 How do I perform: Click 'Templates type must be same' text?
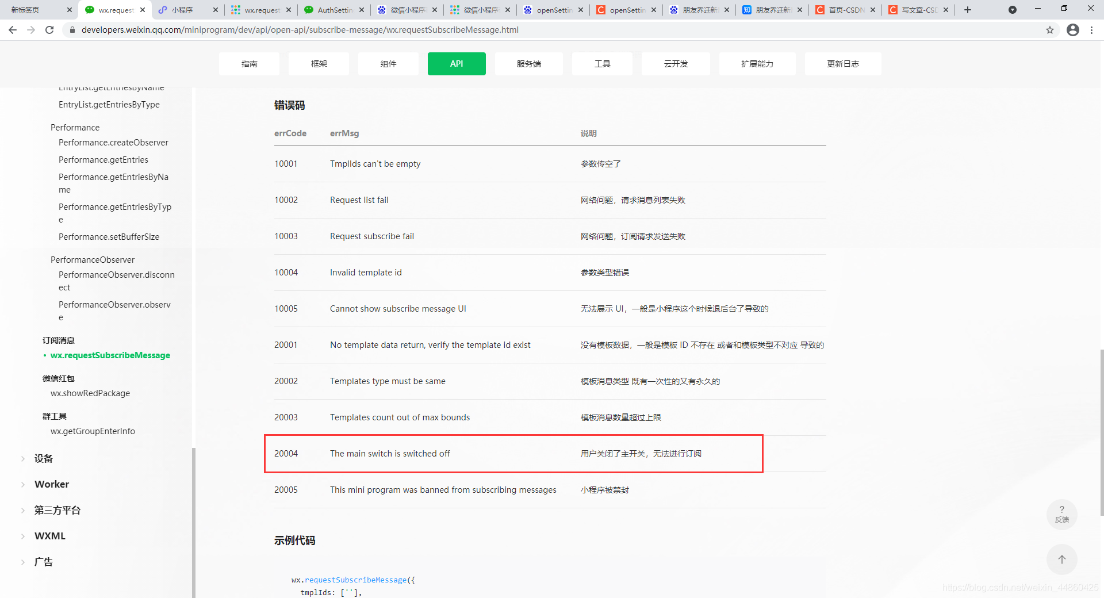(388, 381)
